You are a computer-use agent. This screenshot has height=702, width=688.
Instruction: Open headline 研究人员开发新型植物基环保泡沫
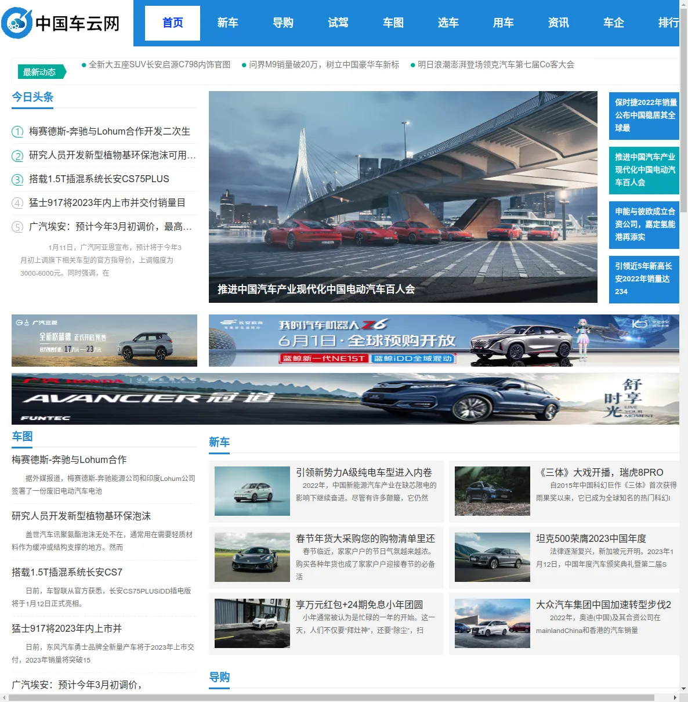point(113,155)
